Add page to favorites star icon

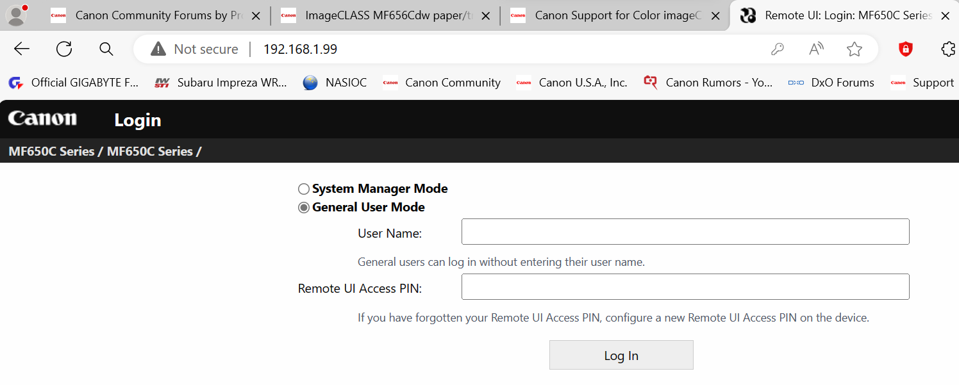[854, 49]
